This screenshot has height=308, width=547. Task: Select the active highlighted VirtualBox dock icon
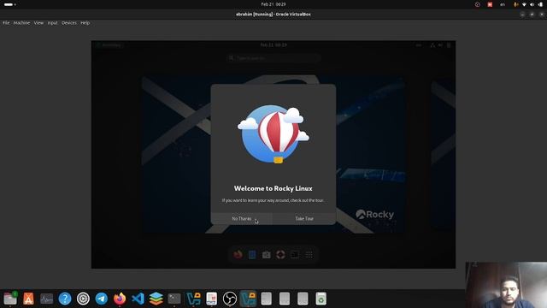[x=248, y=299]
